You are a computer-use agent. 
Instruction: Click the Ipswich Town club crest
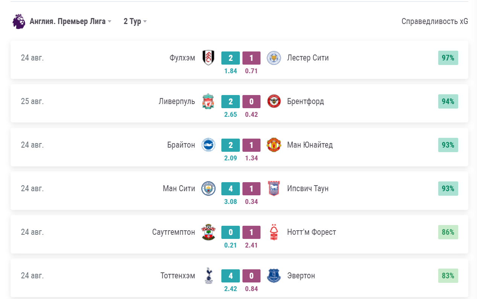tap(274, 189)
